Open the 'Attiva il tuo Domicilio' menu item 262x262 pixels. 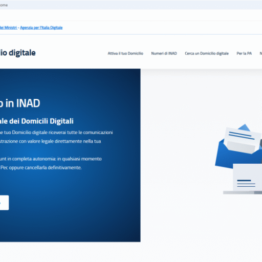(x=125, y=53)
